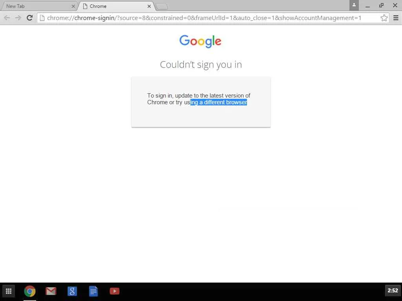Open Google Docs from the shelf
Screen dimensions: 402x301
(x=93, y=291)
